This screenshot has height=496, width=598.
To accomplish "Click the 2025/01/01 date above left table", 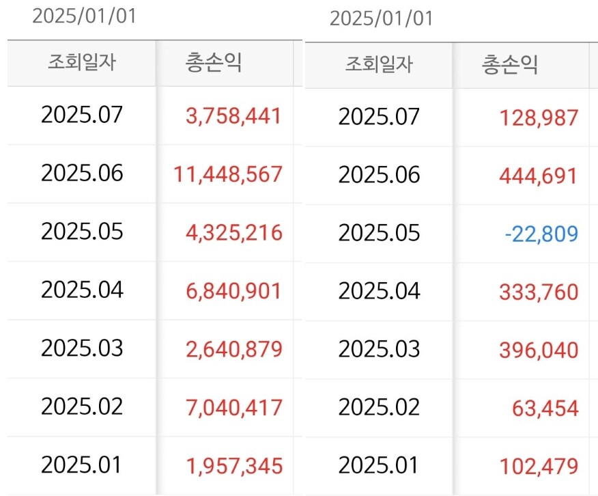I will click(85, 16).
